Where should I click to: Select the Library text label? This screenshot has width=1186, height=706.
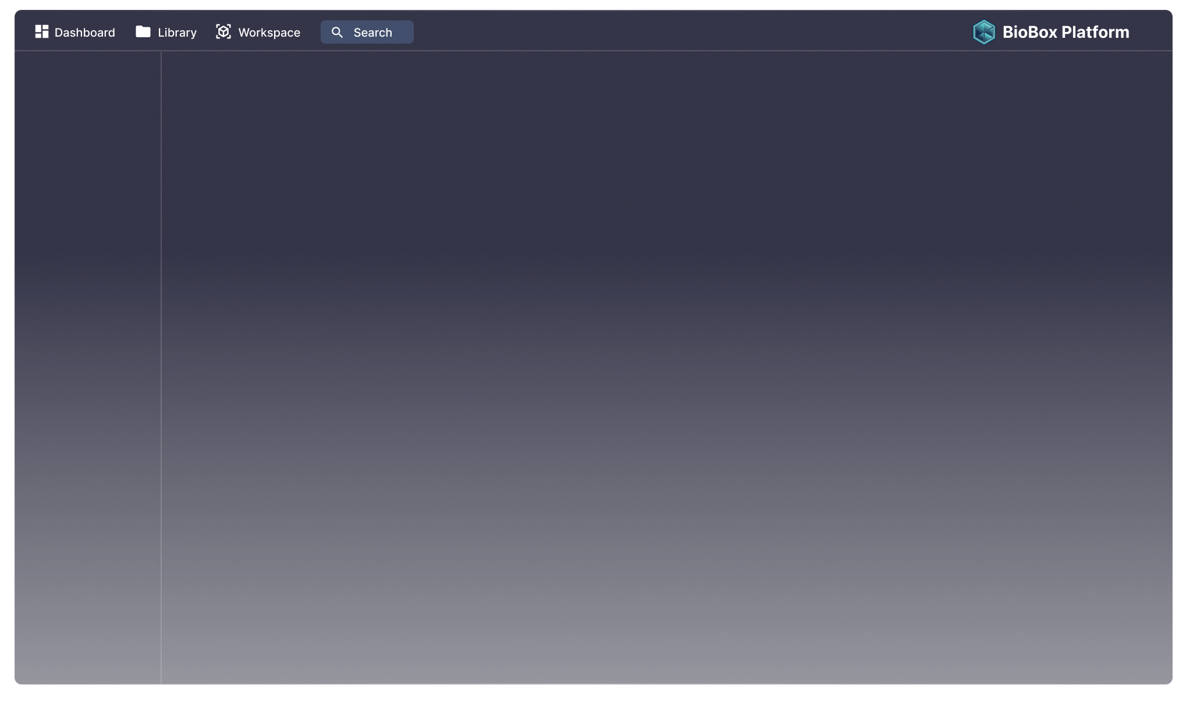click(x=177, y=33)
